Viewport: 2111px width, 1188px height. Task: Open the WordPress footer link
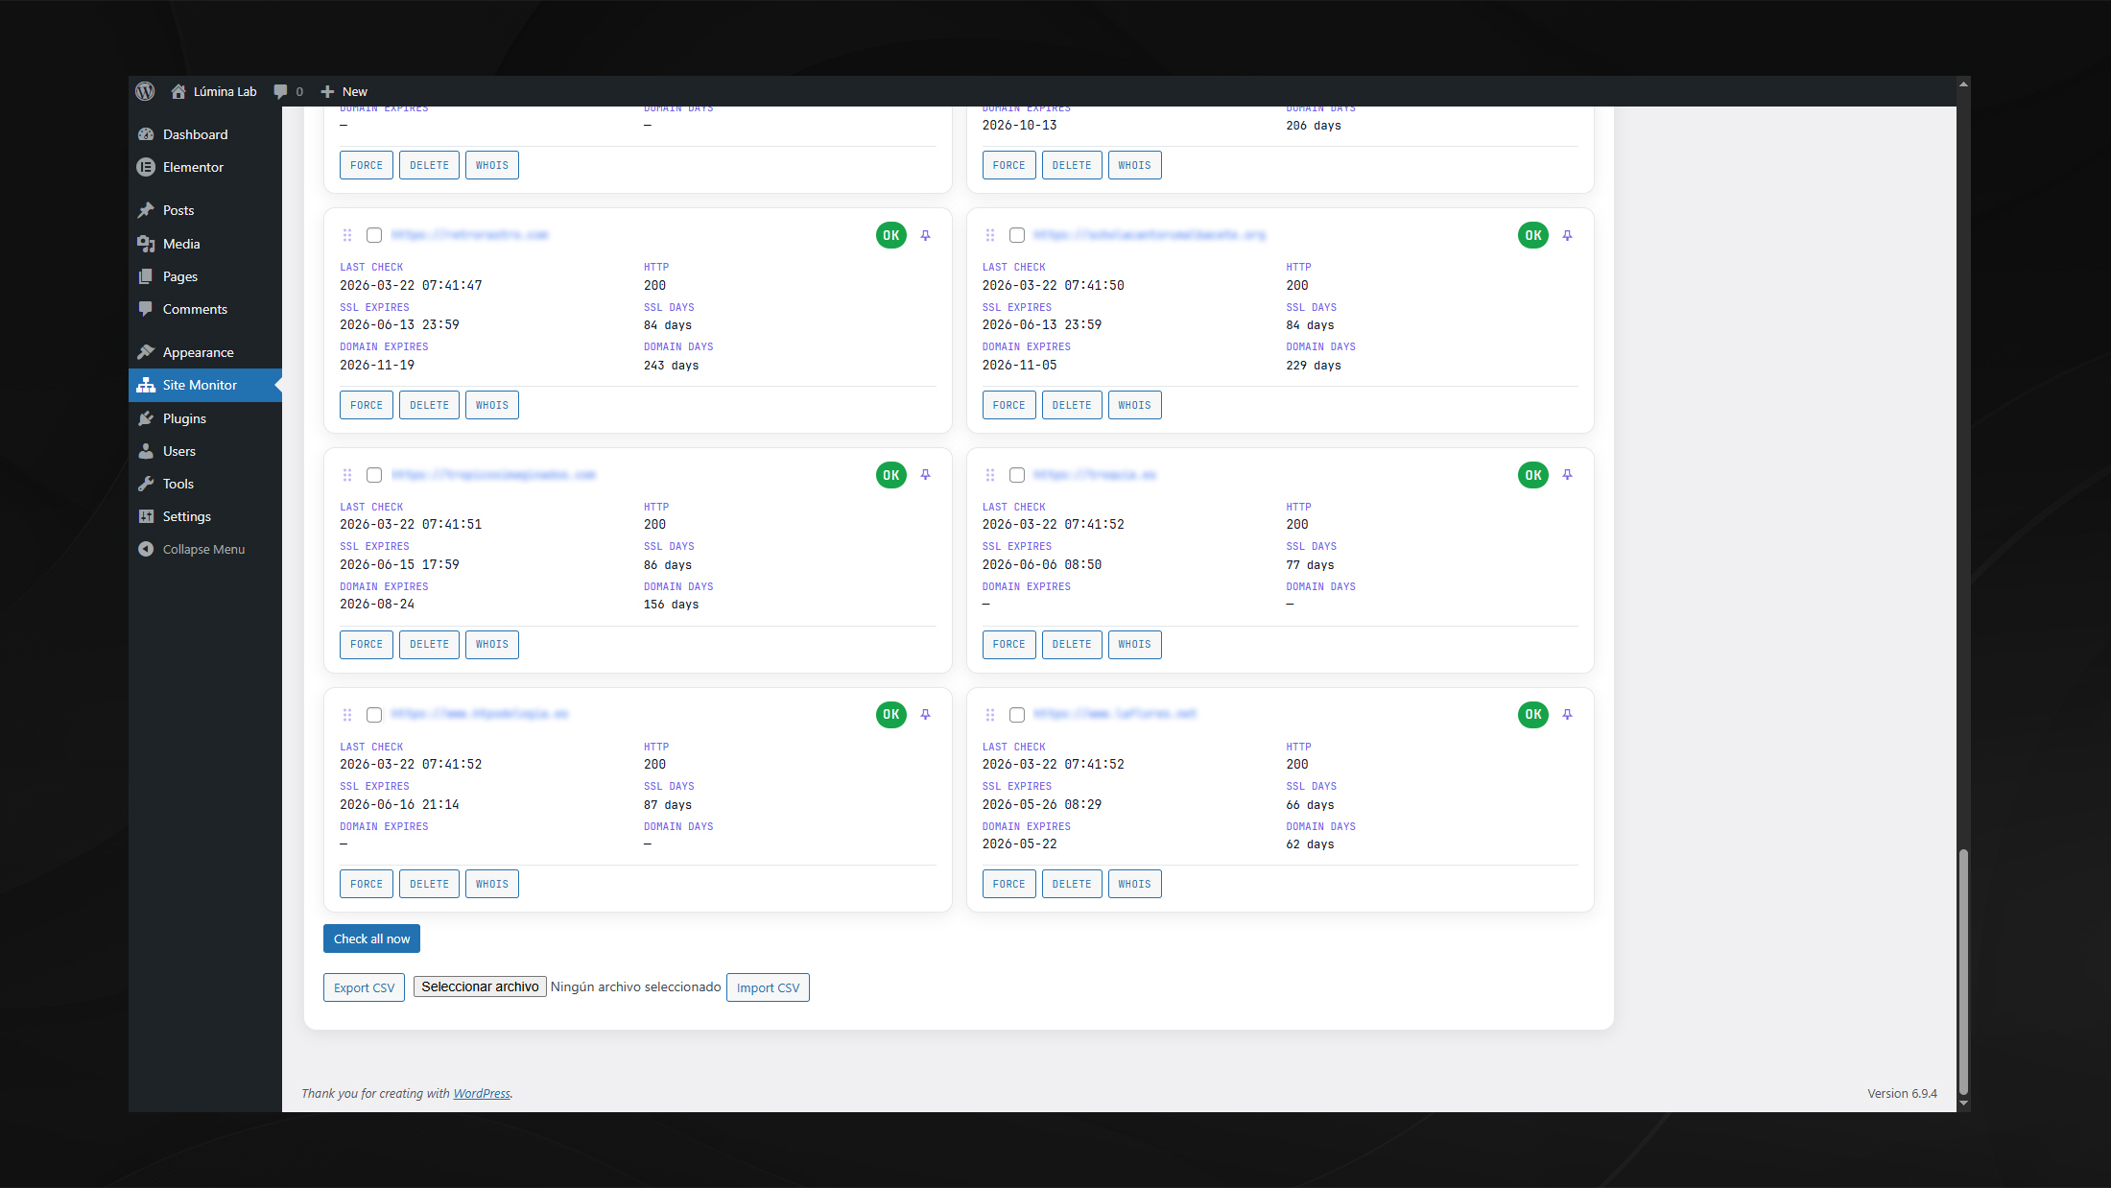[x=482, y=1093]
